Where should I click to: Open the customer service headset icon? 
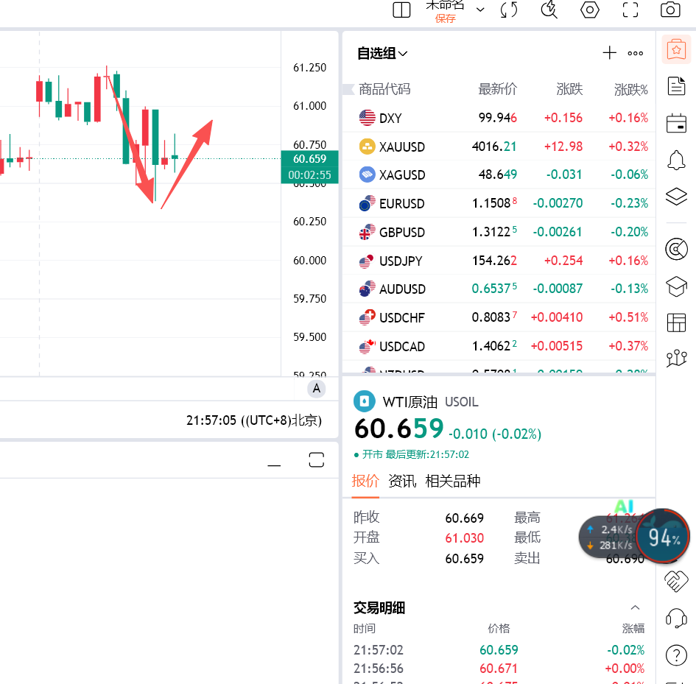[x=675, y=618]
